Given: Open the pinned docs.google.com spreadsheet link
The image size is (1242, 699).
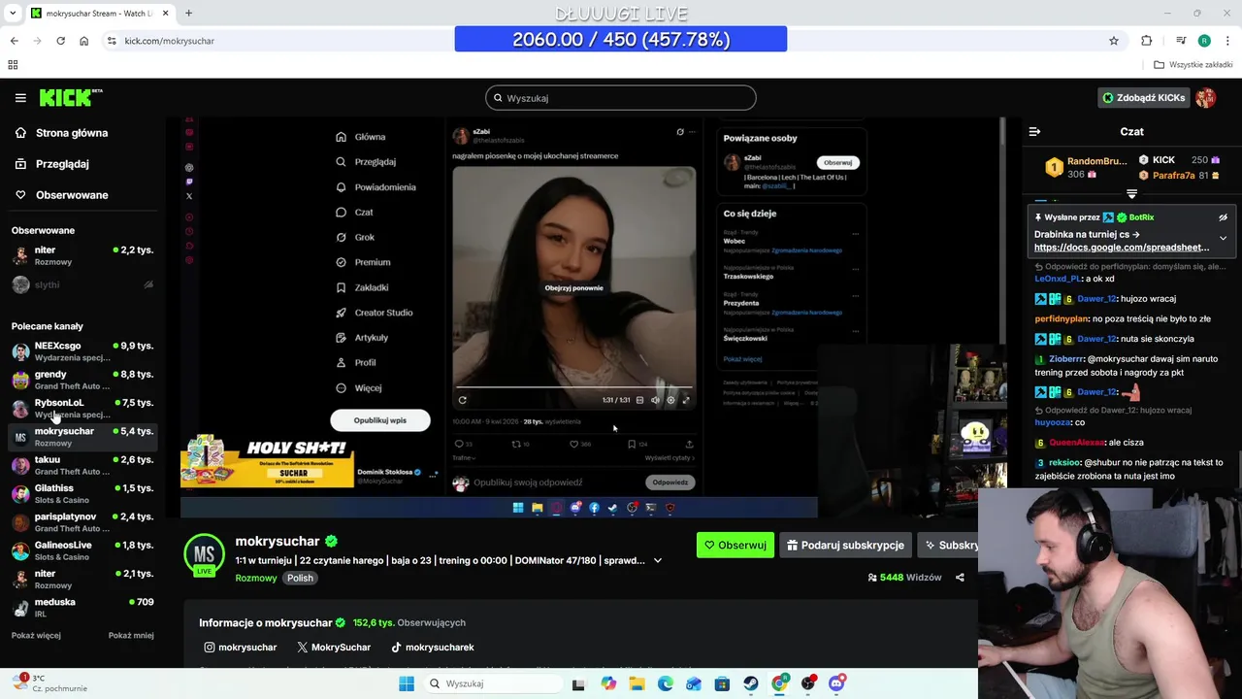Looking at the screenshot, I should click(1122, 248).
